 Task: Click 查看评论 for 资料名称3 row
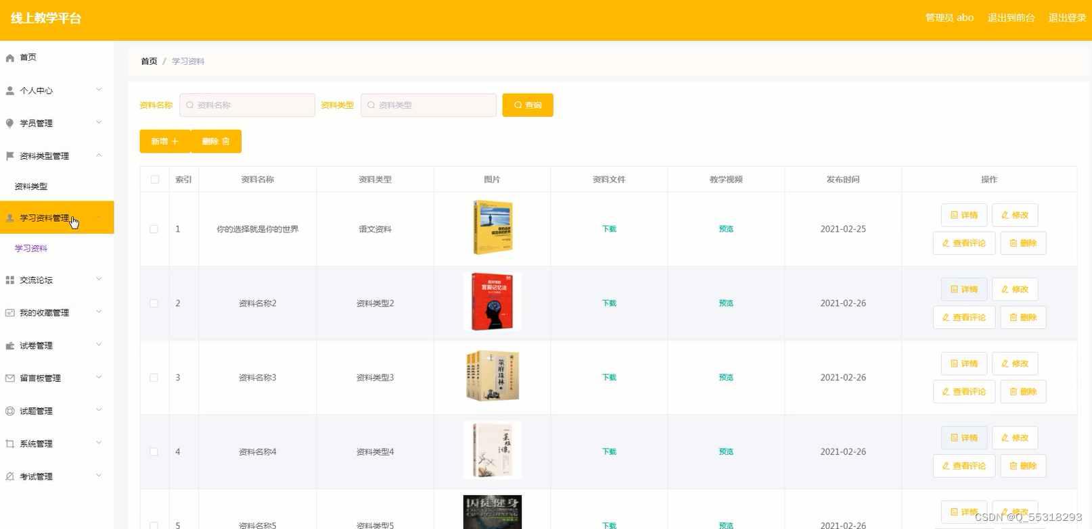[964, 392]
